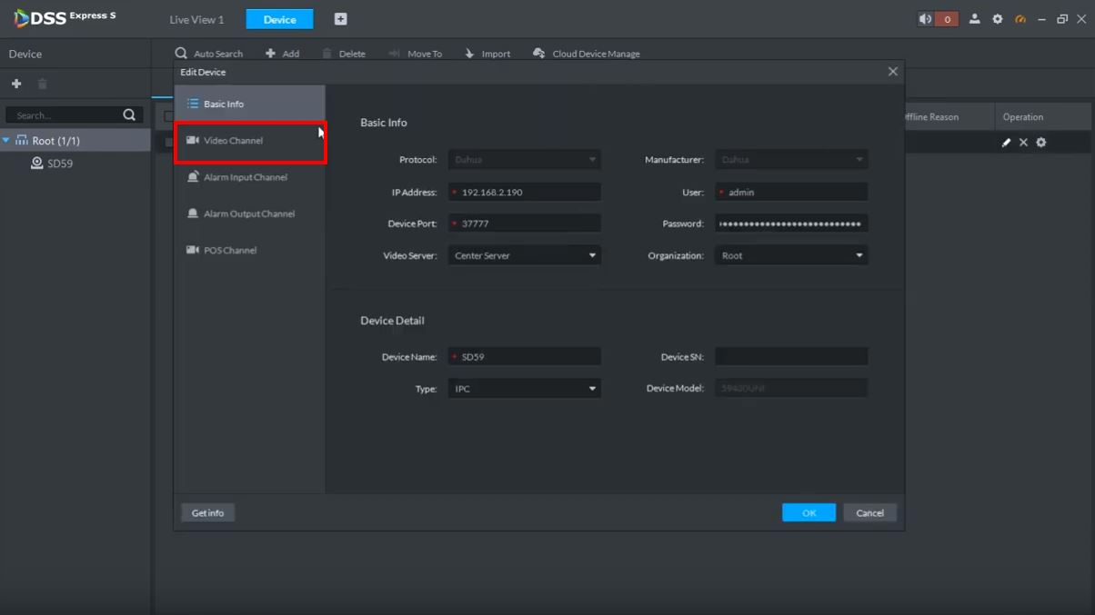Image resolution: width=1095 pixels, height=615 pixels.
Task: Open the Alarm Input Channel section
Action: pos(245,177)
